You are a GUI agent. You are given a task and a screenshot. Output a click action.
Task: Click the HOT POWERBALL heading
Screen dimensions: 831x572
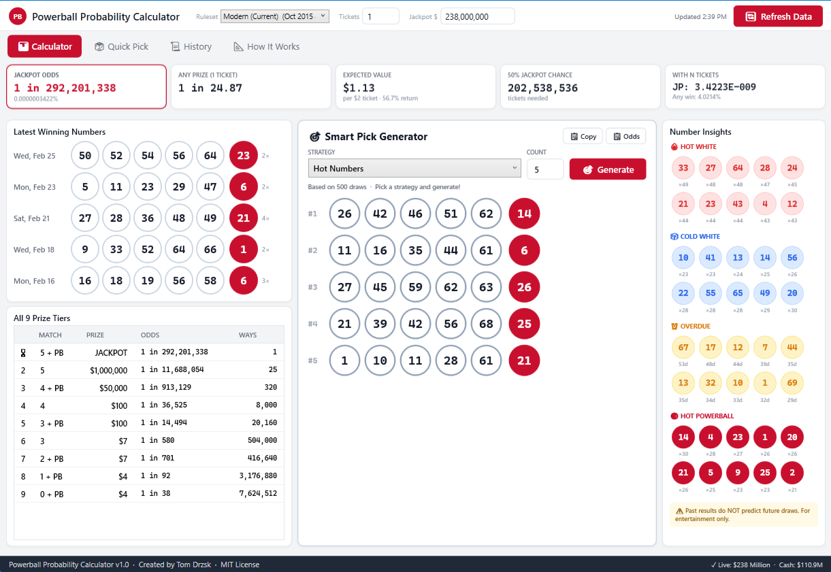coord(702,416)
